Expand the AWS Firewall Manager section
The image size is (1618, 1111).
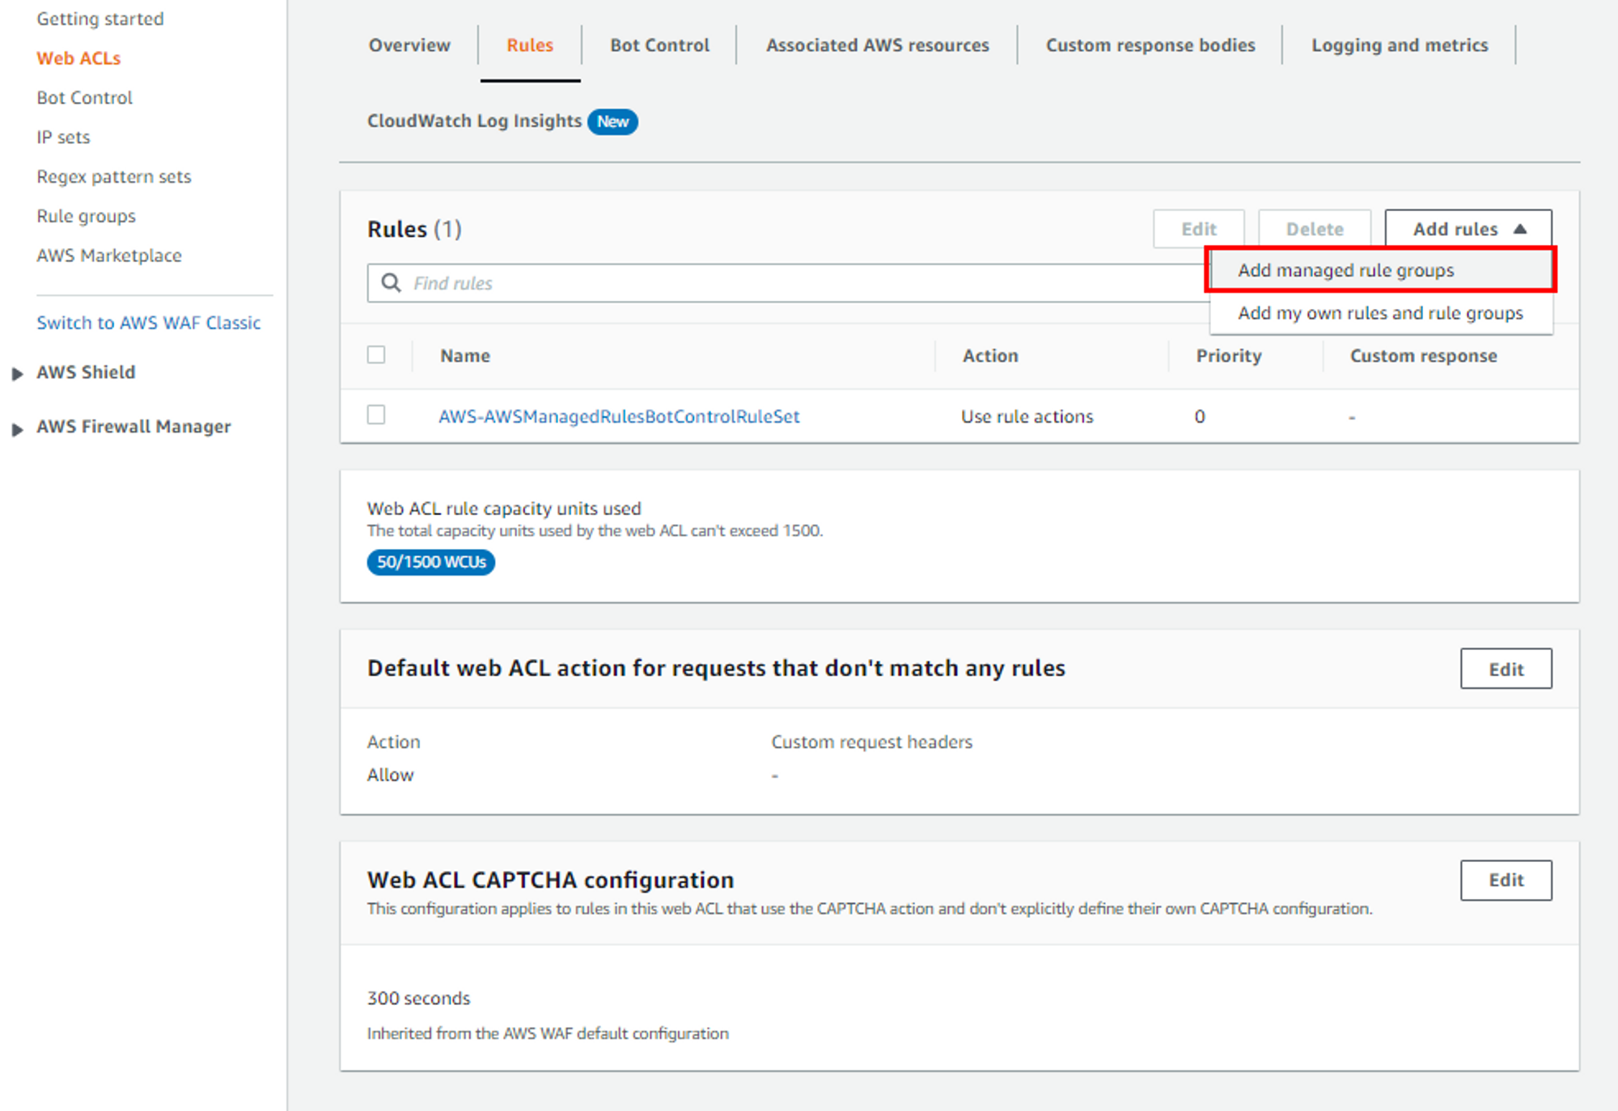click(17, 429)
